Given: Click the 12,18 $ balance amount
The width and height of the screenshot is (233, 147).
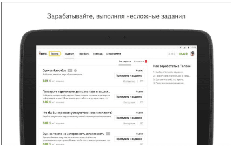Looking at the screenshot, I should pyautogui.click(x=171, y=54).
